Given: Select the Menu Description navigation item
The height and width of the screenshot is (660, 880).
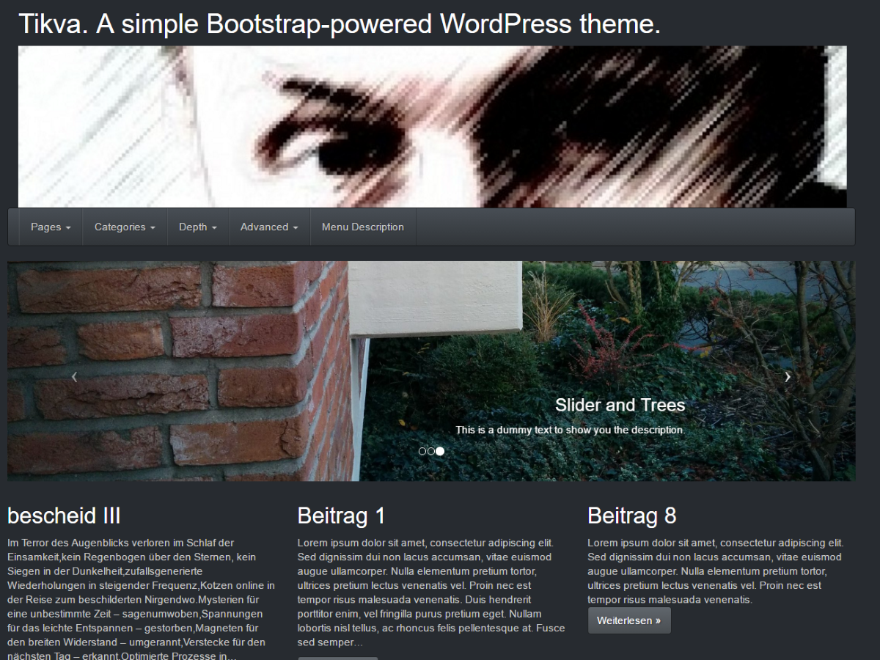Looking at the screenshot, I should (363, 227).
